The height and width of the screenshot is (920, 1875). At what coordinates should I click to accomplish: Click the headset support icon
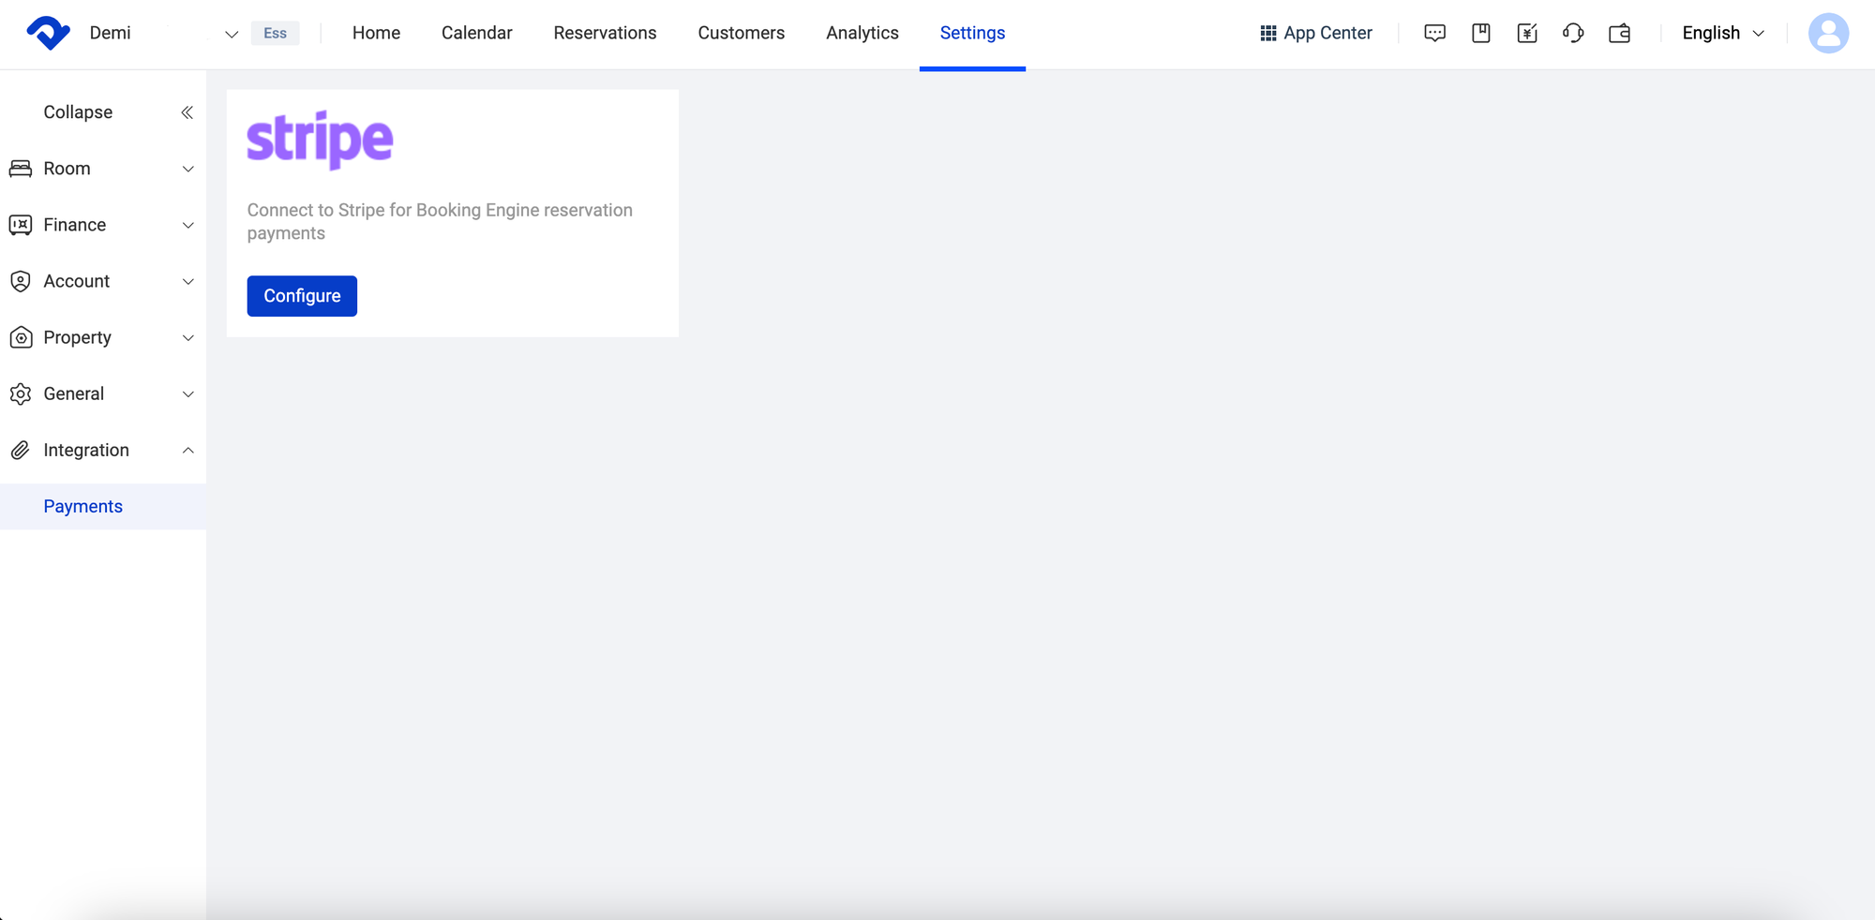1573,33
